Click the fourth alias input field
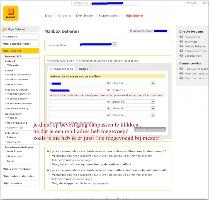The image size is (209, 200). (78, 108)
